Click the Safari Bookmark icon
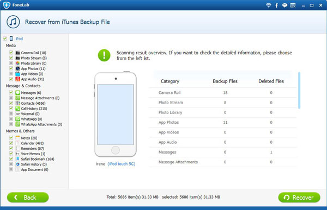The width and height of the screenshot is (327, 210). pos(18,159)
